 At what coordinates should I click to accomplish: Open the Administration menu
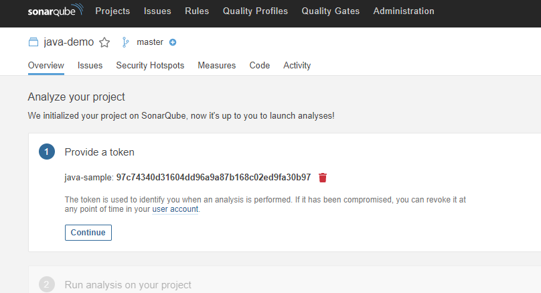(403, 11)
